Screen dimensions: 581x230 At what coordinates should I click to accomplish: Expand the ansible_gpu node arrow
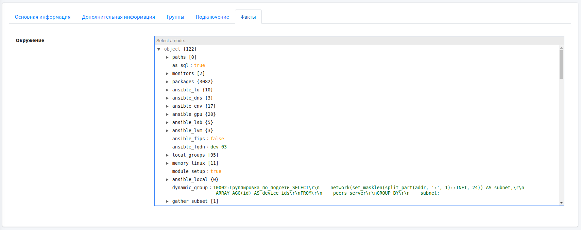tap(167, 114)
